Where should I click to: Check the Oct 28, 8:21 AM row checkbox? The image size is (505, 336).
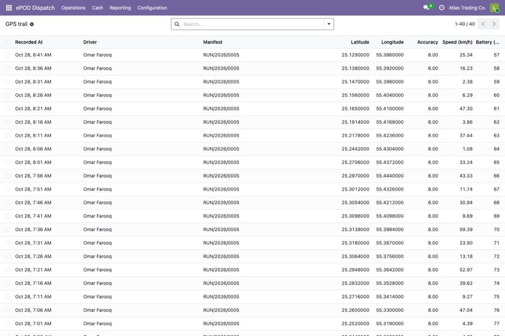coord(8,109)
